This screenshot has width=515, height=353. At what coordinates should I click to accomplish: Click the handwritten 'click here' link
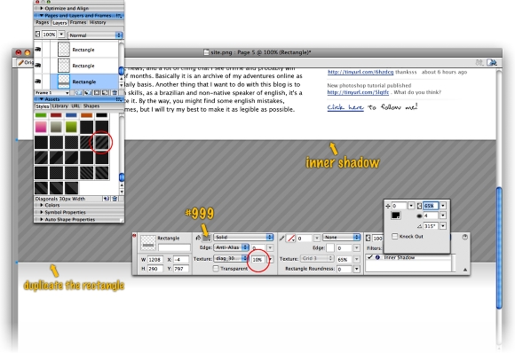point(345,107)
